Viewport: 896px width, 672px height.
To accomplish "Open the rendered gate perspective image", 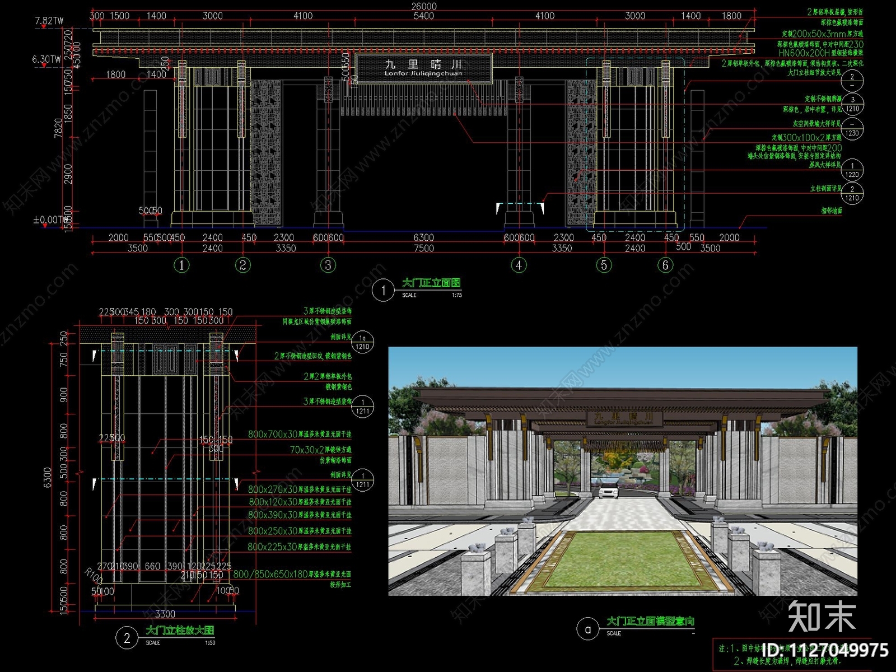I will [623, 471].
